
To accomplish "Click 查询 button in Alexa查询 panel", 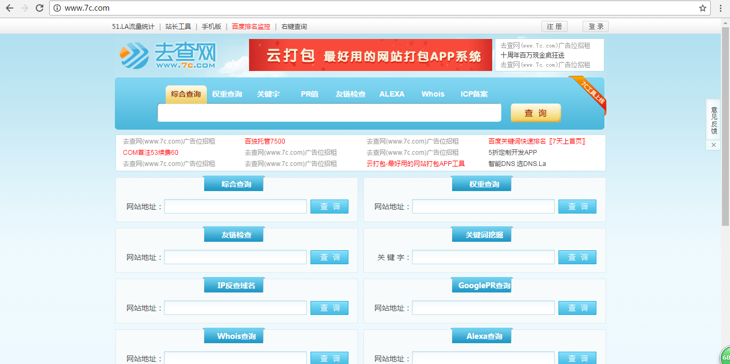I will (x=577, y=358).
